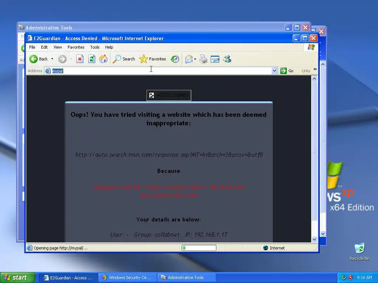The height and width of the screenshot is (283, 378).
Task: Go back with the Back arrow icon
Action: [34, 59]
